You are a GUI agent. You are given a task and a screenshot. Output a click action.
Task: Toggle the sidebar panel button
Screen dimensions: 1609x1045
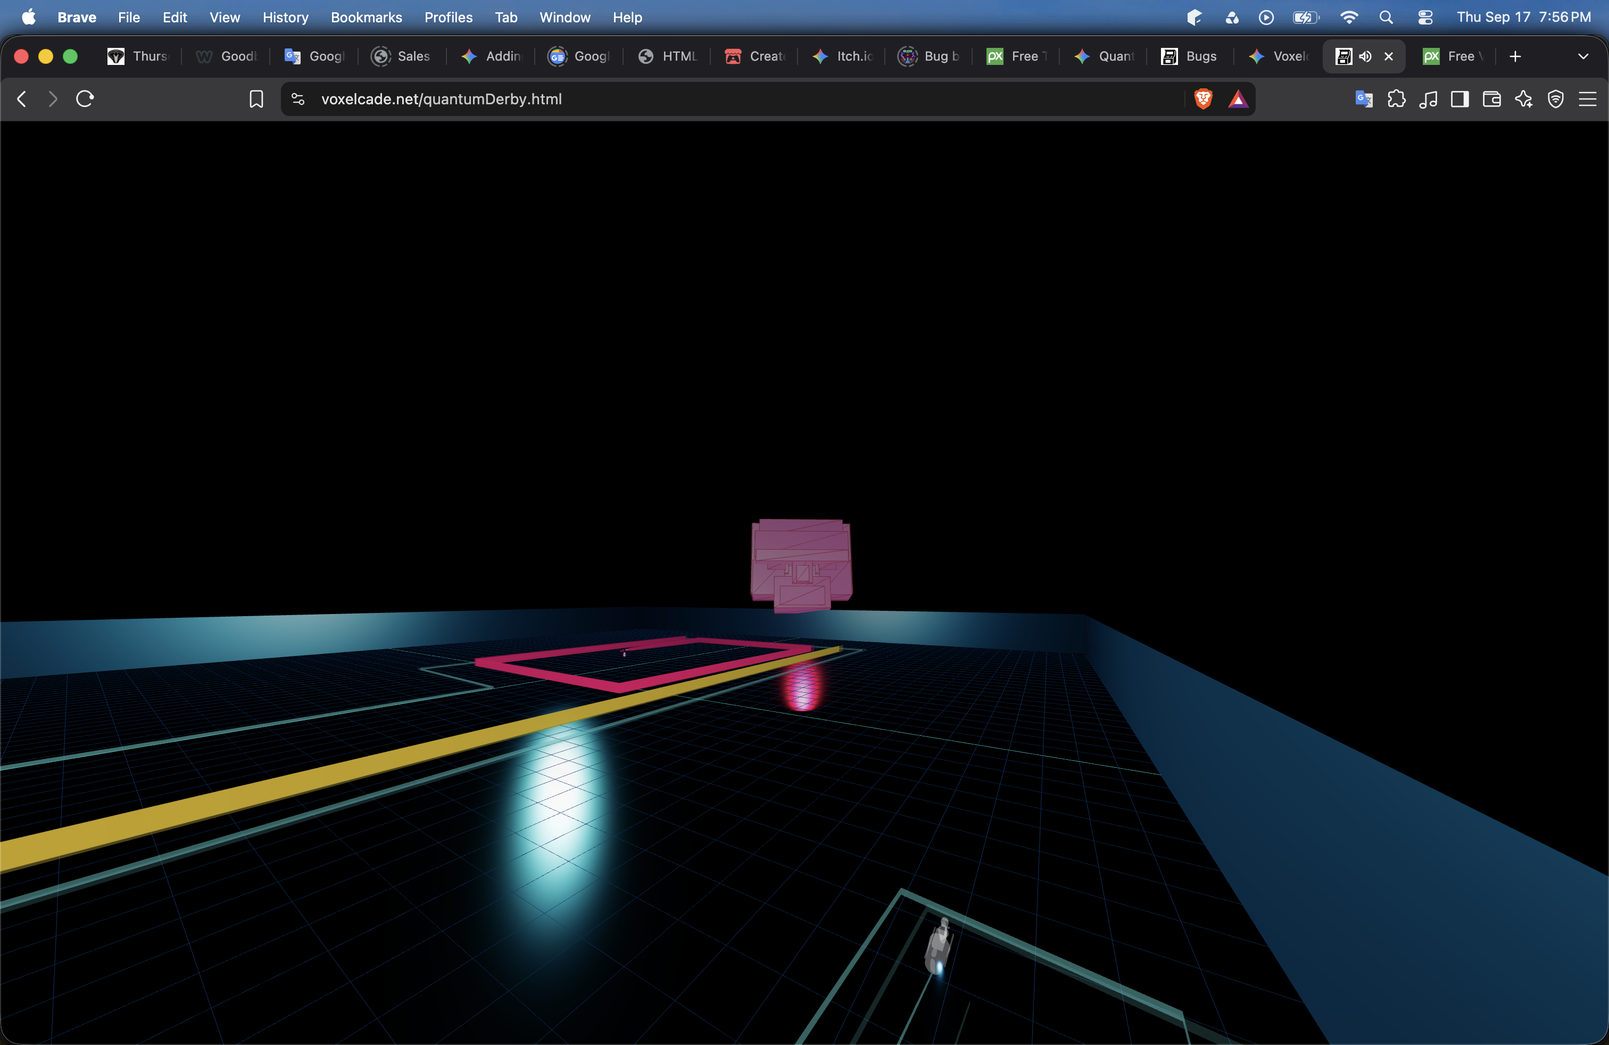coord(1459,99)
